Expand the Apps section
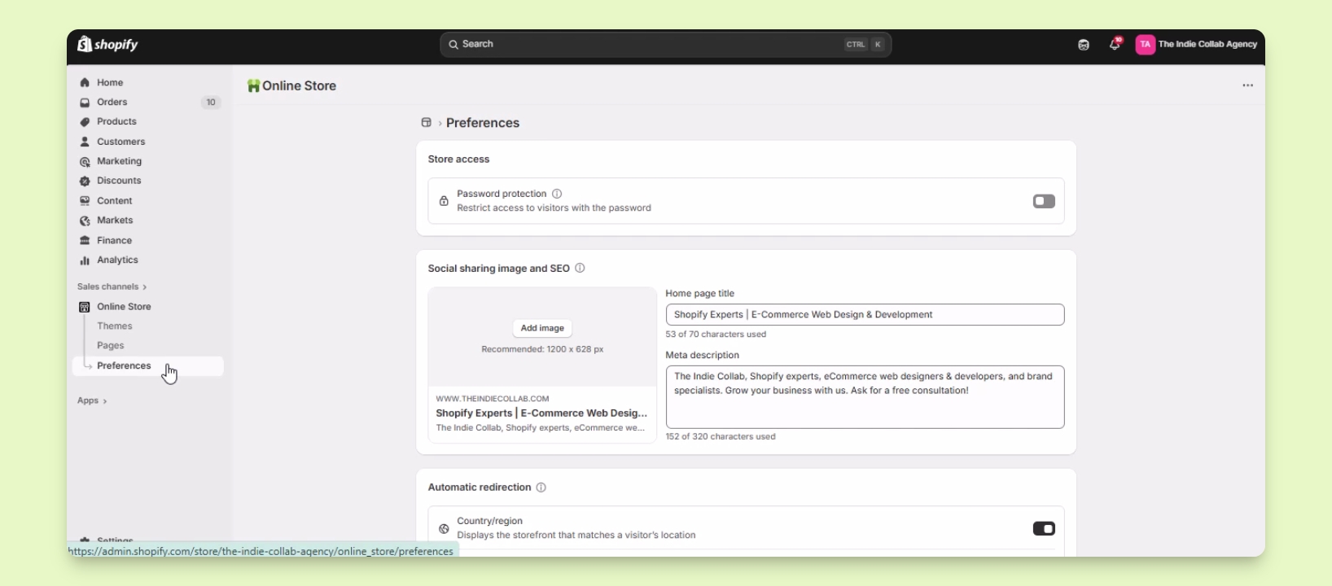Screen dimensions: 1332x586 click(x=92, y=400)
